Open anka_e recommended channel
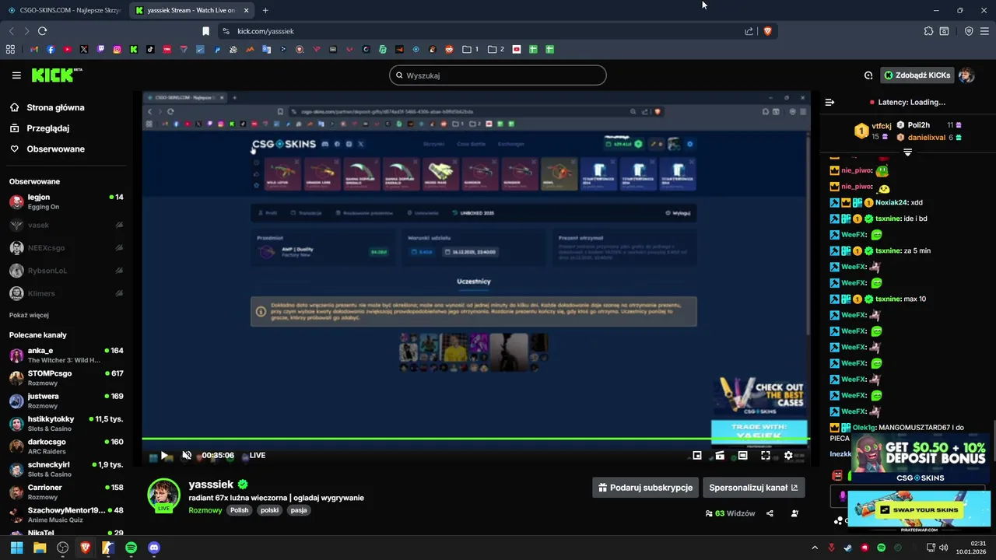 click(66, 355)
